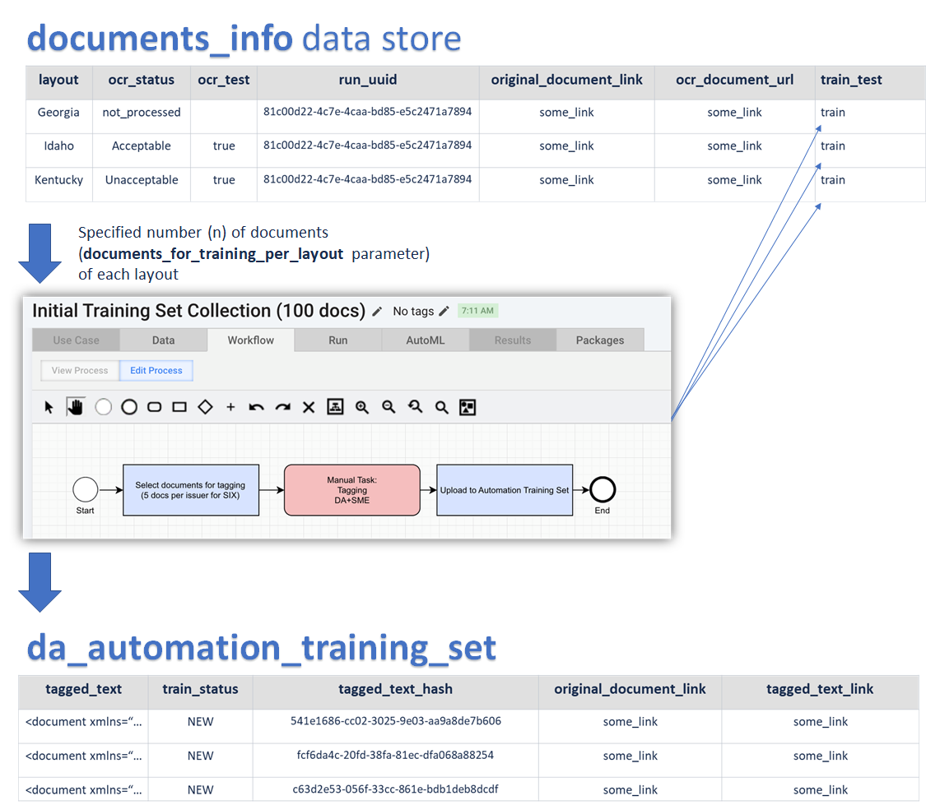Select the Upload to Automation Training Set box
Image resolution: width=926 pixels, height=805 pixels.
(x=505, y=490)
